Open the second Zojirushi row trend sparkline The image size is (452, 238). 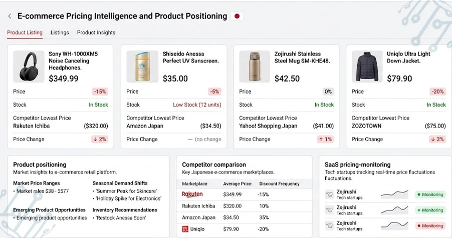click(395, 210)
